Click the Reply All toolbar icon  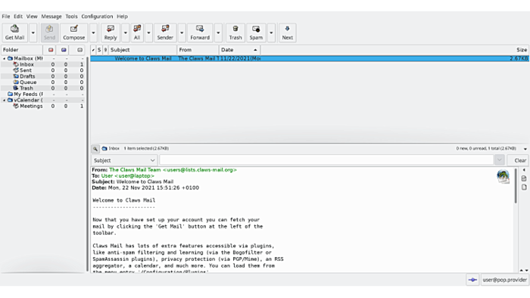(137, 33)
